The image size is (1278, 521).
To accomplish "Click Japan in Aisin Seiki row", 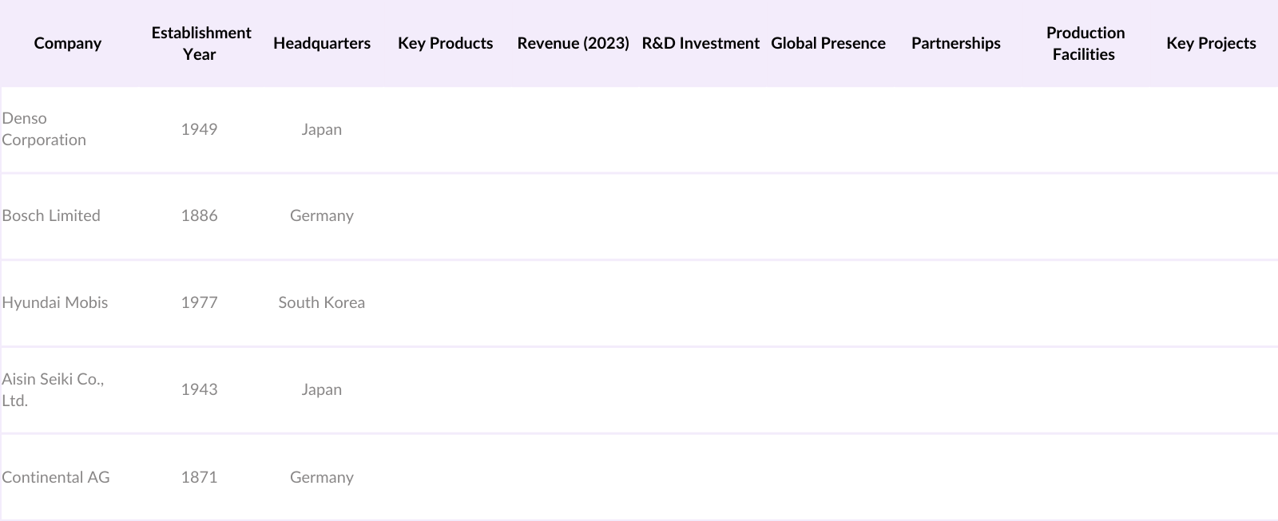I will tap(322, 389).
